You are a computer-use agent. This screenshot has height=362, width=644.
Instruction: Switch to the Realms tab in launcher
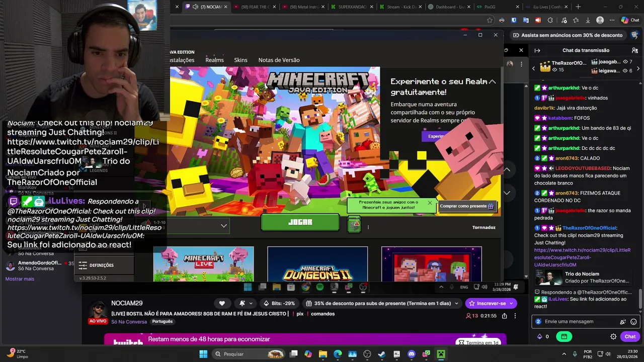(x=214, y=60)
